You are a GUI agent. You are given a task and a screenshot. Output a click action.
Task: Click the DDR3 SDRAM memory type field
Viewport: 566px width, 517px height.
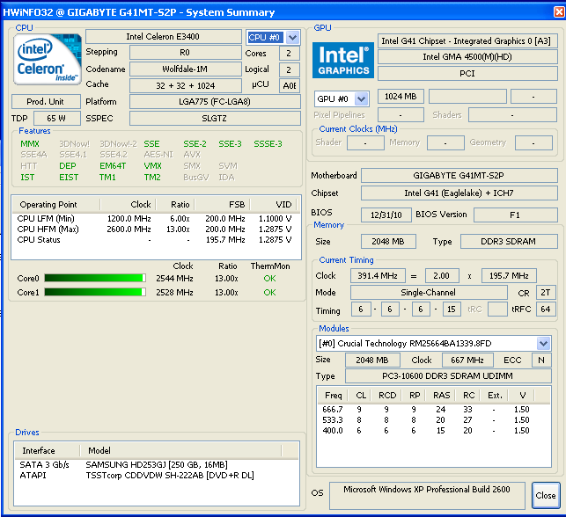509,242
